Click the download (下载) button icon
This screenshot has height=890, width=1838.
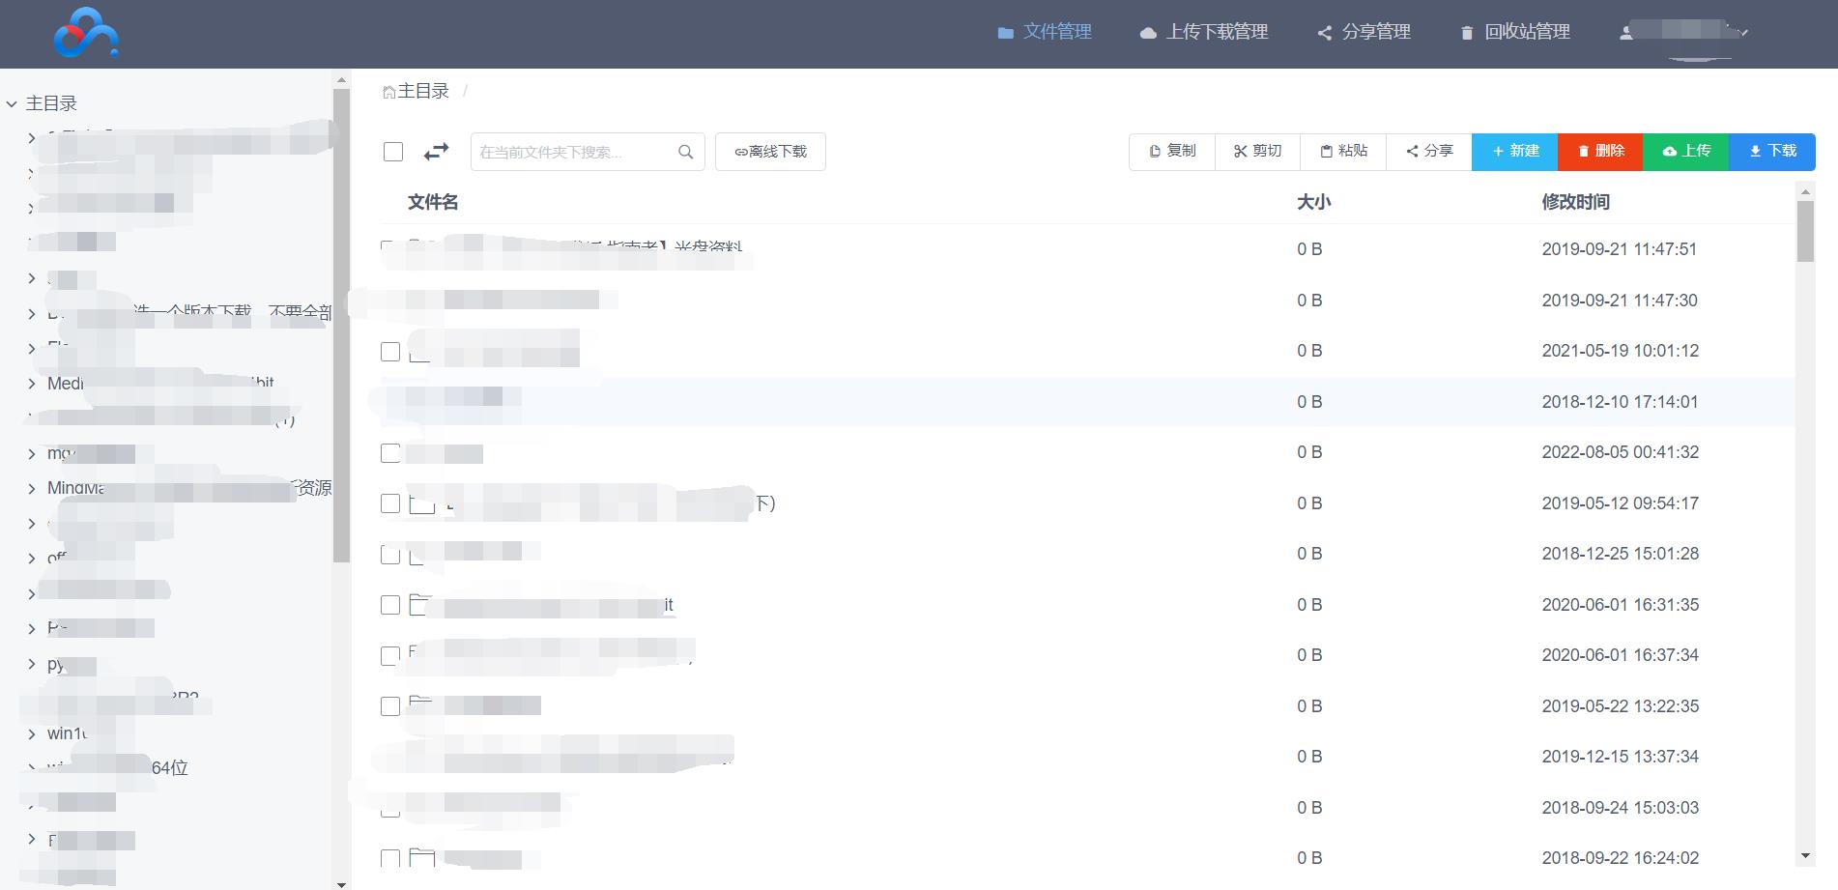(1754, 151)
